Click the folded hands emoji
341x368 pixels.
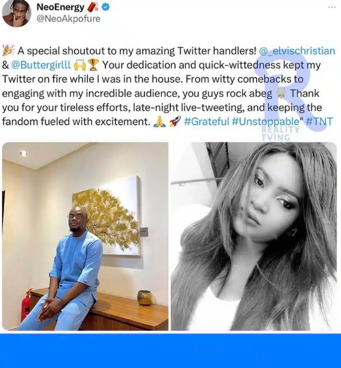point(159,122)
